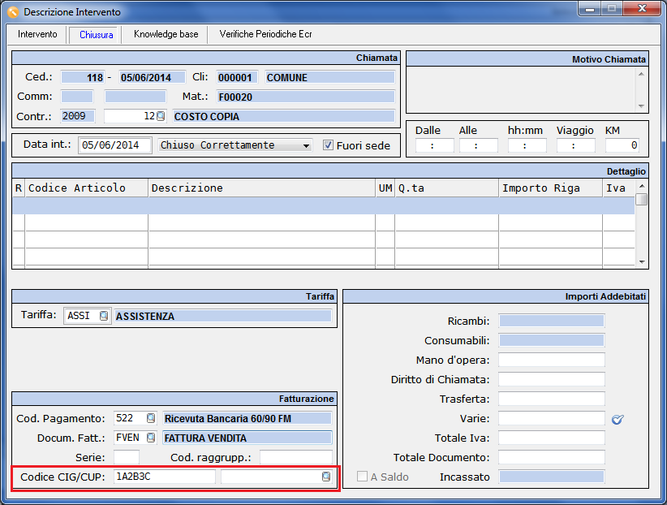This screenshot has height=505, width=667.
Task: Click the Cod. raggrupp. input field
Action: pos(296,457)
